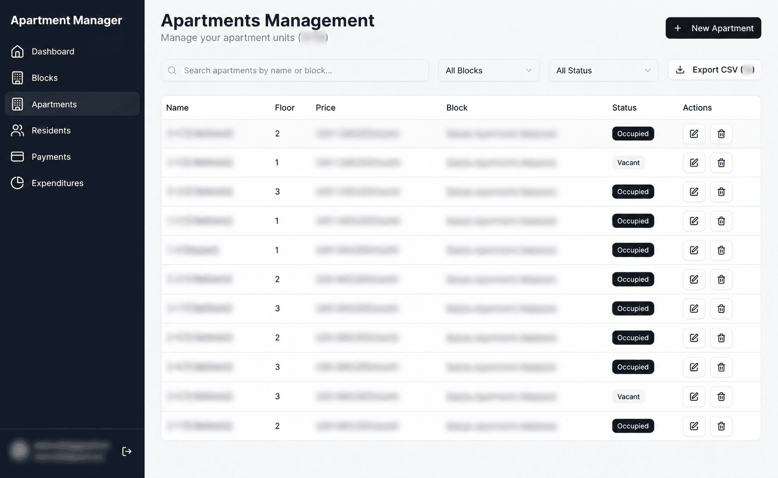
Task: Click the Vacant badge in the floor 3 row
Action: pos(629,397)
